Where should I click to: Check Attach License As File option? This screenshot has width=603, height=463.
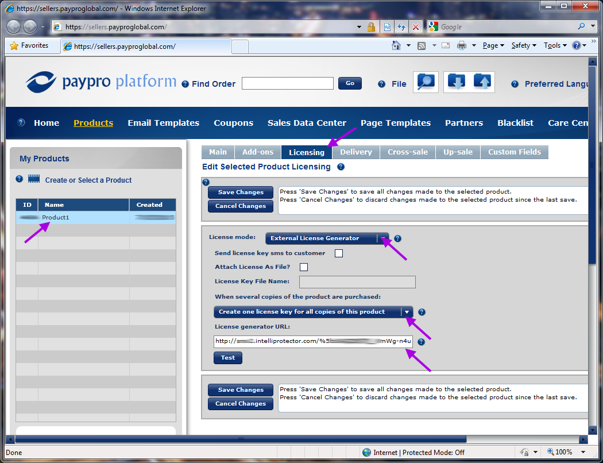pos(304,267)
